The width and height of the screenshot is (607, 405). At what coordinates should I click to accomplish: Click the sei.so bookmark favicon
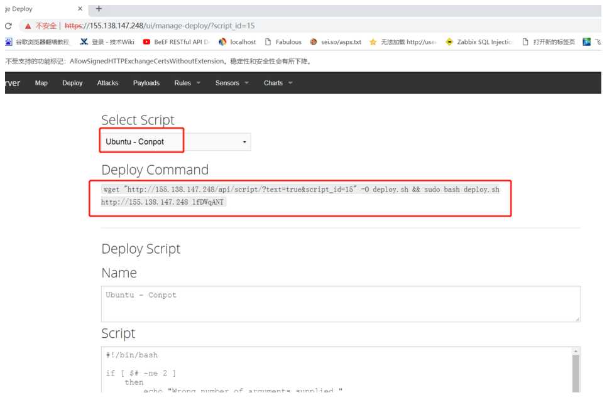click(x=313, y=42)
